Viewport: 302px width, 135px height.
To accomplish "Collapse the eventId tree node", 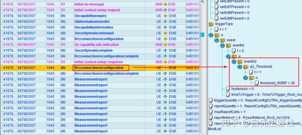I will pos(222,45).
